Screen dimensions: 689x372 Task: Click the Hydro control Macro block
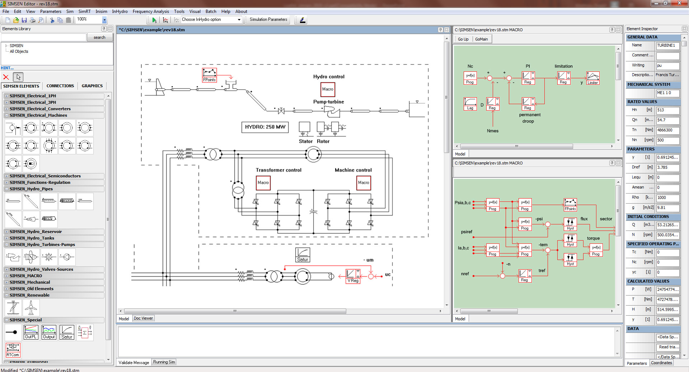pos(327,89)
